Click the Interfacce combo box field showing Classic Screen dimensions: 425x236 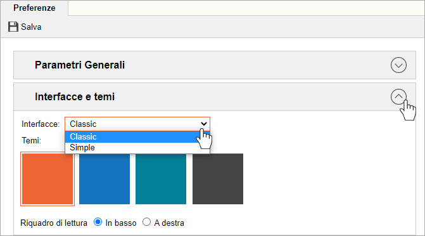[x=137, y=124]
